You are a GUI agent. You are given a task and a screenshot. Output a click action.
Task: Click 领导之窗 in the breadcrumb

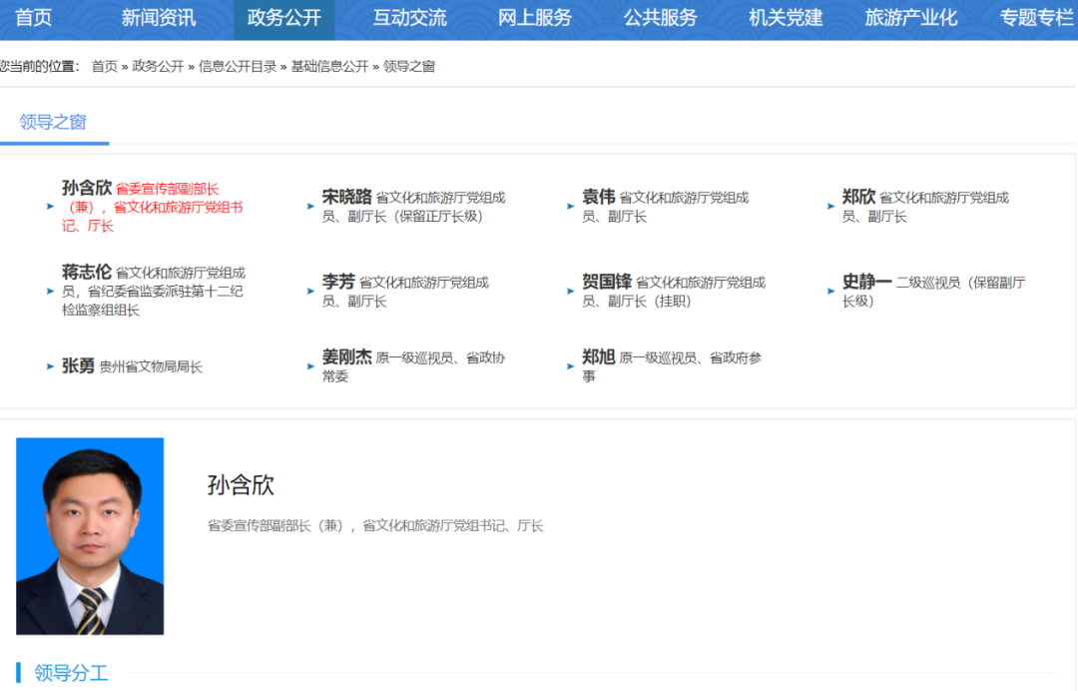click(x=409, y=67)
